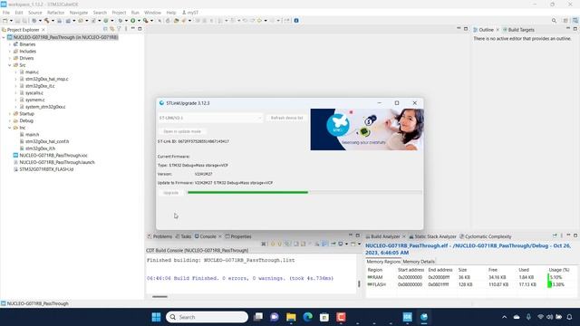Viewport: 580px width, 326px height.
Task: Click Display Selected Console icon
Action: [x=341, y=244]
